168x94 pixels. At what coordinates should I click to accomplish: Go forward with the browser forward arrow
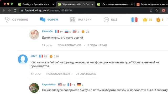9,10
